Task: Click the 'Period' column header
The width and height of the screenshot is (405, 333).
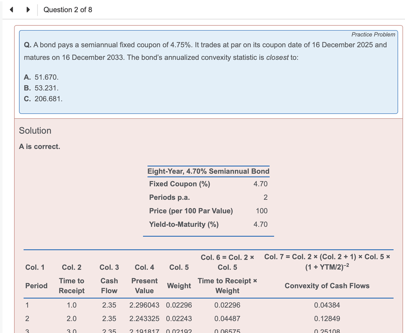Action: pyautogui.click(x=36, y=286)
